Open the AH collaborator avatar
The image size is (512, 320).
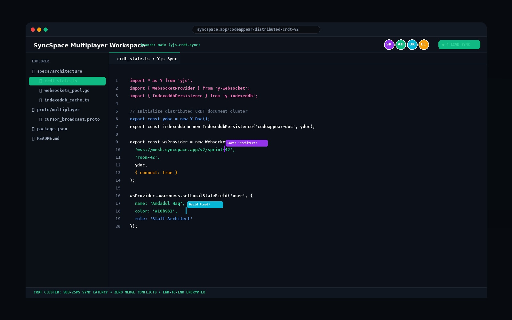pos(401,44)
